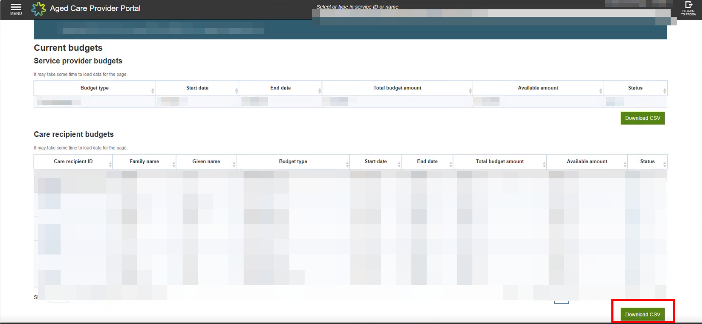Sort service provider budgets by Start date

coord(197,88)
